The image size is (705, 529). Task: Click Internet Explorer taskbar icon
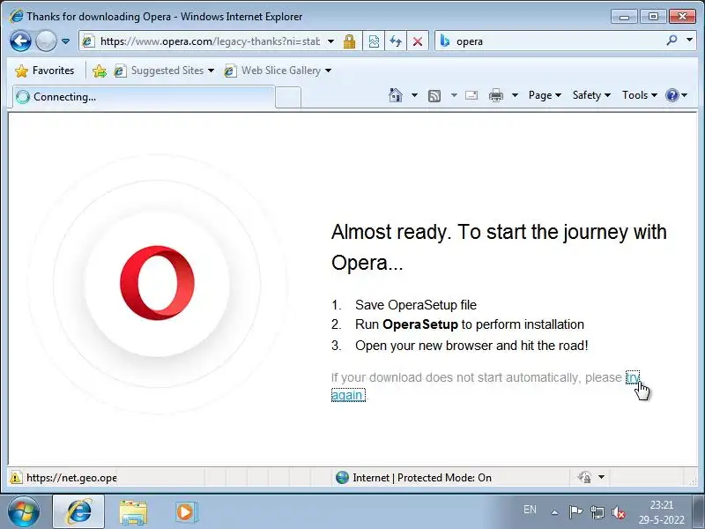[x=78, y=512]
